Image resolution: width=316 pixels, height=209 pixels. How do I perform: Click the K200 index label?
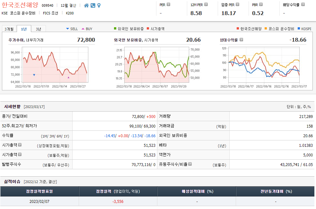click(70, 13)
